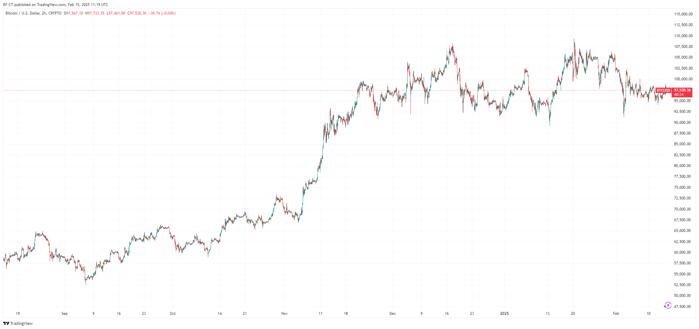This screenshot has width=699, height=329.
Task: Click the 92,500.00 price axis label
Action: coord(682,112)
